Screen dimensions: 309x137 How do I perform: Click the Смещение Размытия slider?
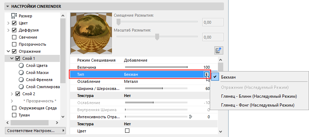(157, 22)
